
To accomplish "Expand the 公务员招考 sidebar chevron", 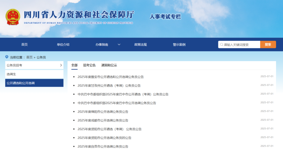I will pyautogui.click(x=60, y=65).
